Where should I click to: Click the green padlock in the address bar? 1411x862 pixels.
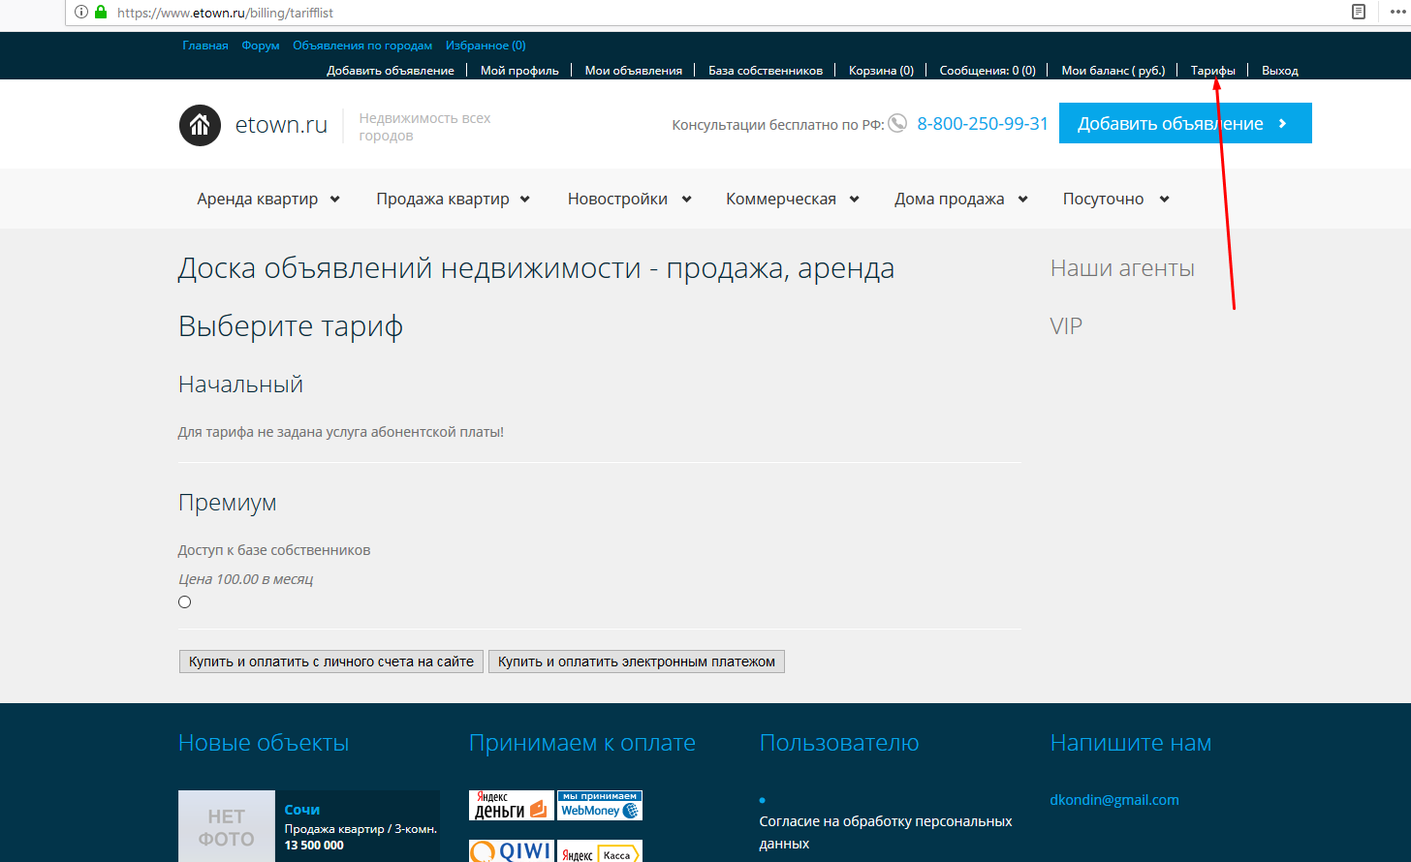pos(101,13)
